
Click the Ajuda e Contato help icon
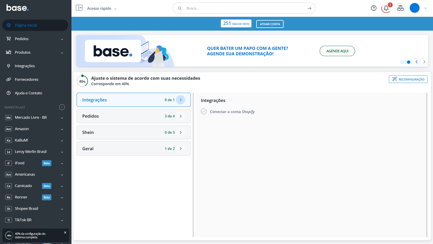tap(9, 93)
